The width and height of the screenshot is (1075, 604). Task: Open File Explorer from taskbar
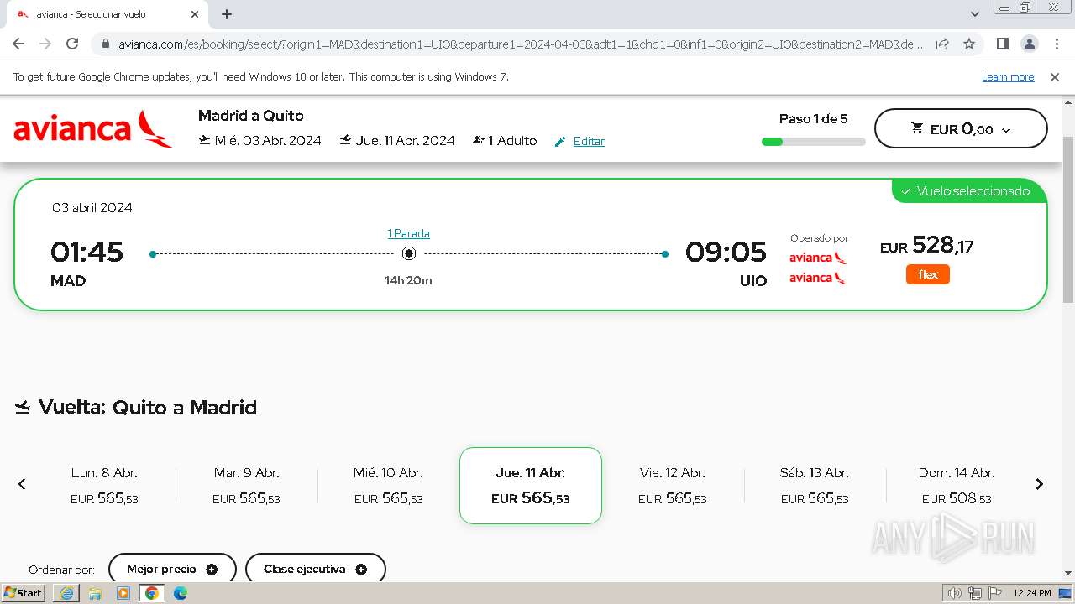[x=95, y=593]
